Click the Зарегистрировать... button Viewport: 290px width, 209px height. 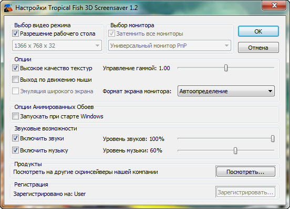[x=246, y=192]
